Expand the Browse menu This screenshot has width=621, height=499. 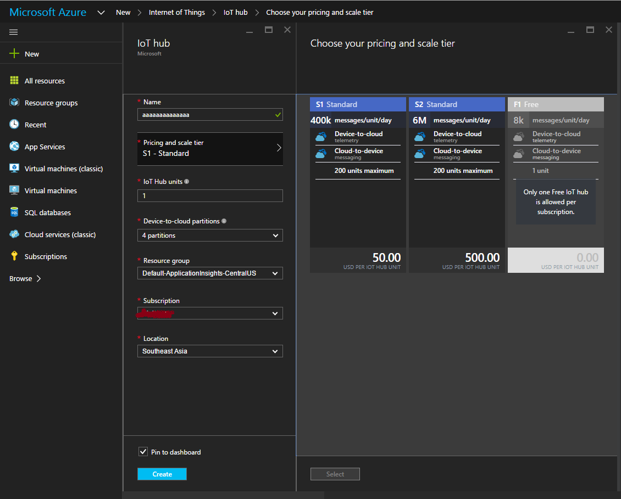pyautogui.click(x=25, y=278)
